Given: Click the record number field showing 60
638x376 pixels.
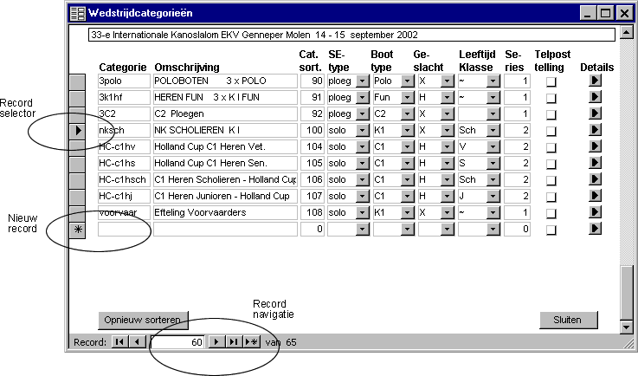Looking at the screenshot, I should click(177, 342).
